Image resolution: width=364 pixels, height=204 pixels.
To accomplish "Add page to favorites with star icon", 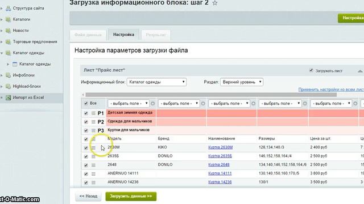I will tap(215, 3).
